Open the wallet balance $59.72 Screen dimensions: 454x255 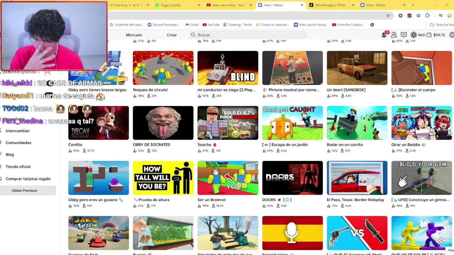point(436,35)
